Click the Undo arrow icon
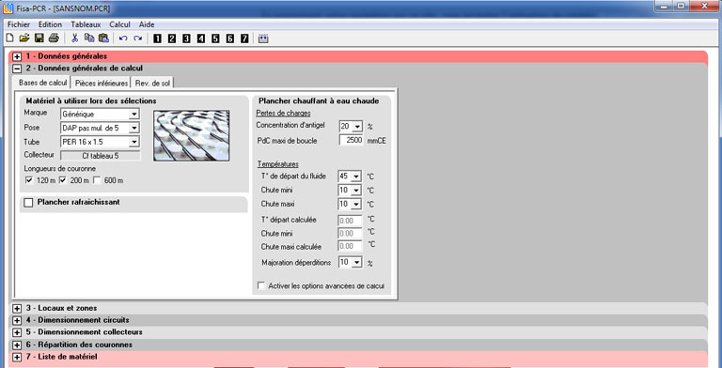Viewport: 722px width, 368px height. 123,38
